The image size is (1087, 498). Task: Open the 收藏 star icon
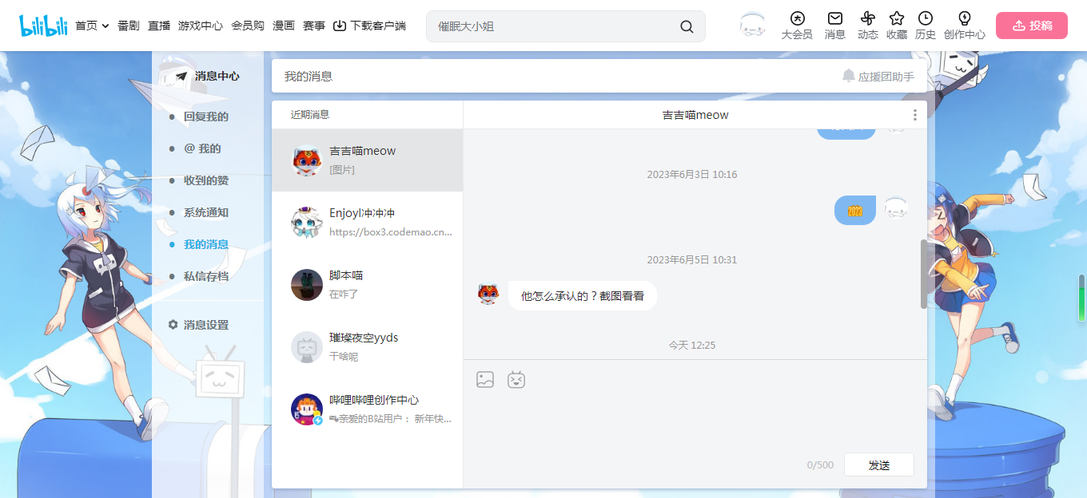coord(897,18)
